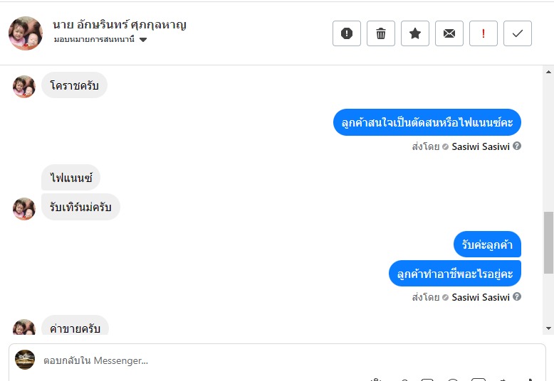
Task: Open the customer profile photo in header
Action: click(26, 33)
